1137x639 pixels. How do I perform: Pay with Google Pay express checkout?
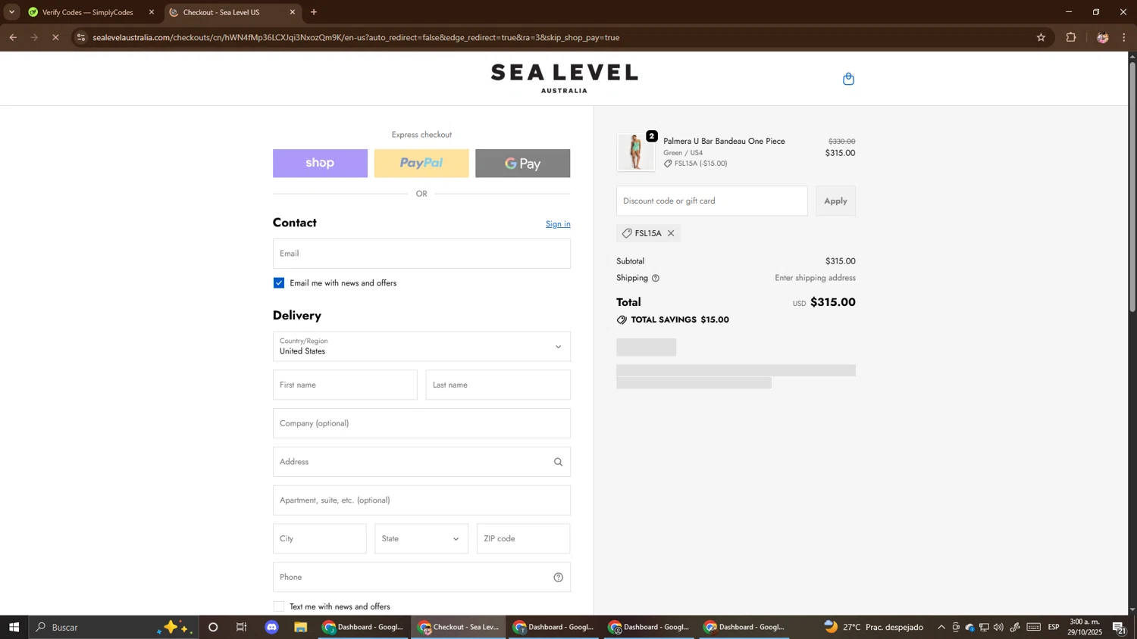[523, 164]
